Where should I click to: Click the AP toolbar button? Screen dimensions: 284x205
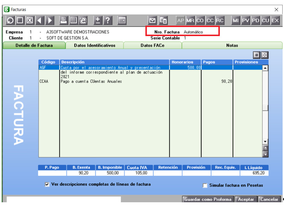(181, 21)
